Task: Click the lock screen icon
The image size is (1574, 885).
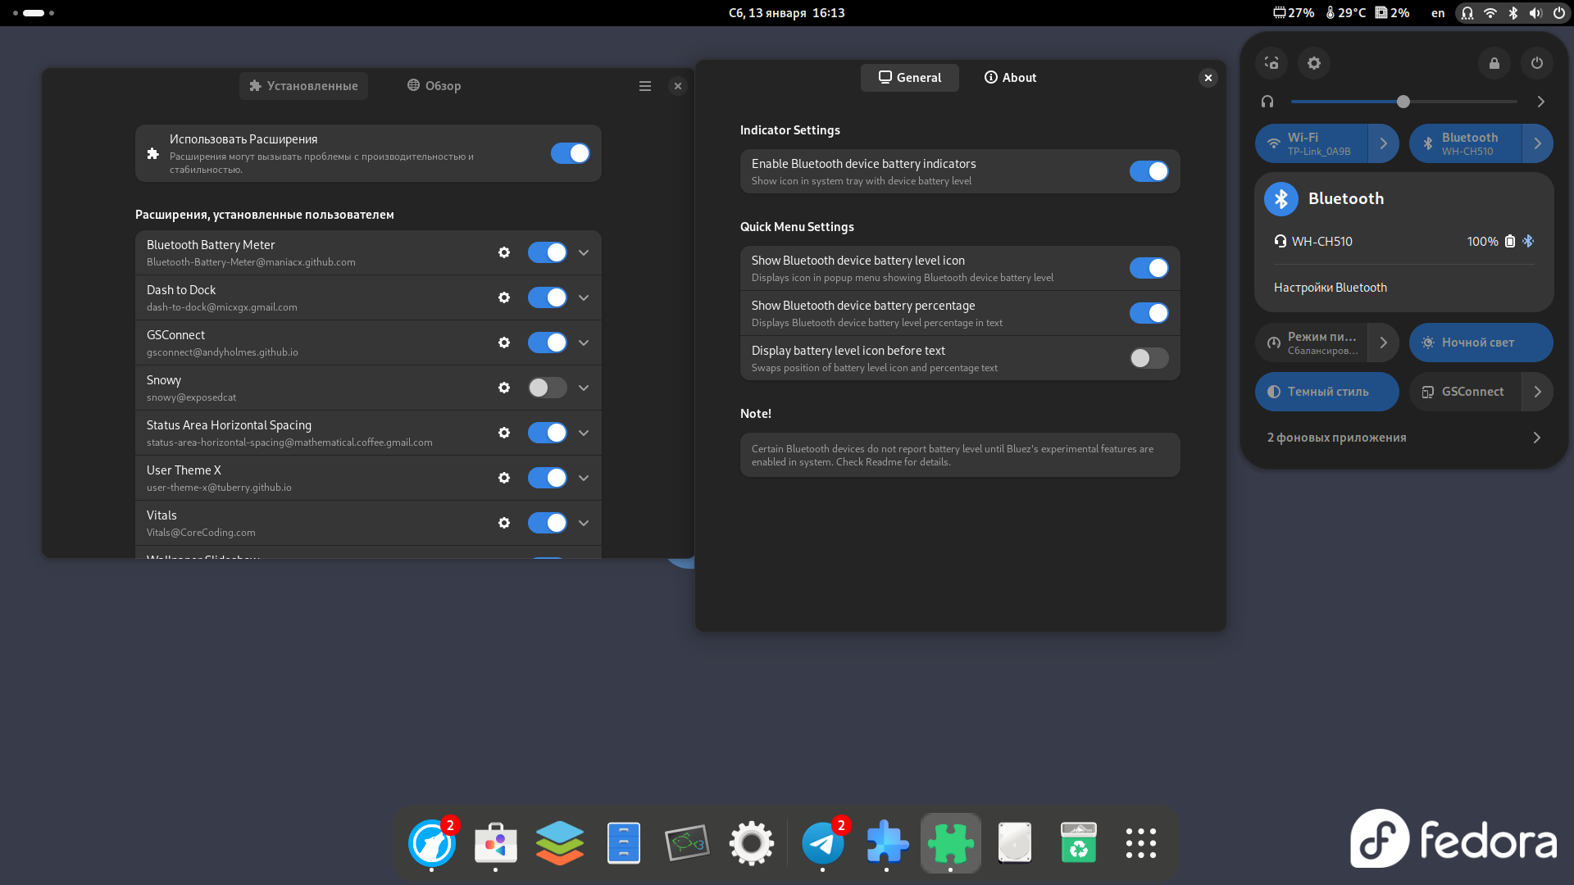Action: tap(1494, 63)
